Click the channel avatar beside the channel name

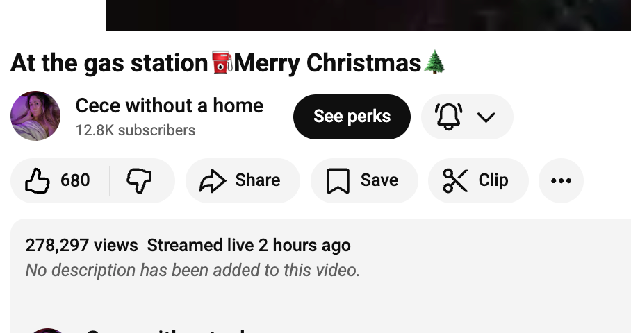click(x=35, y=116)
